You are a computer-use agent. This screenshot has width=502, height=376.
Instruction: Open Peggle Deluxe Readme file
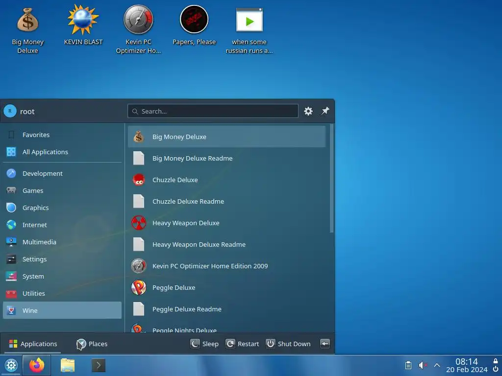[226, 309]
